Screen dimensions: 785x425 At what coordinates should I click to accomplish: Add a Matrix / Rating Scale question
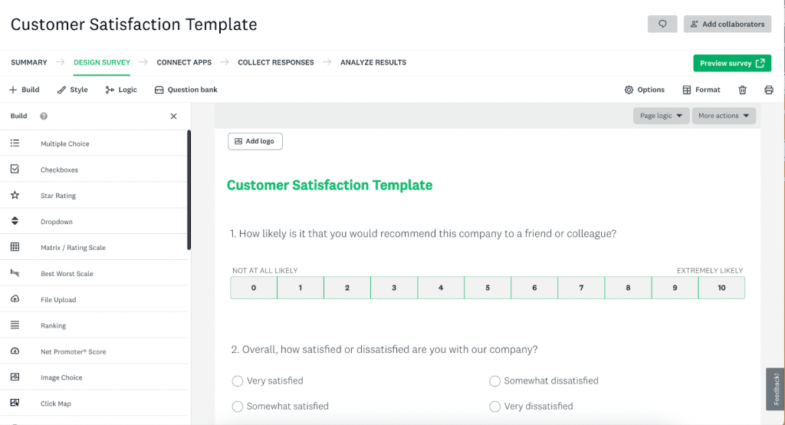(73, 248)
